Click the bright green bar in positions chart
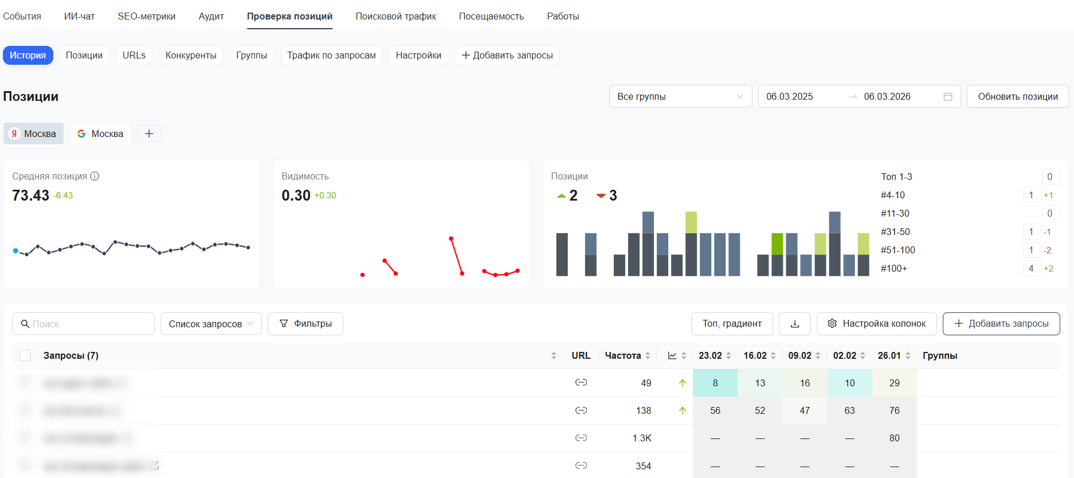 click(777, 244)
